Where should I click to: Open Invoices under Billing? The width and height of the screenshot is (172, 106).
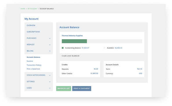pos(30,61)
